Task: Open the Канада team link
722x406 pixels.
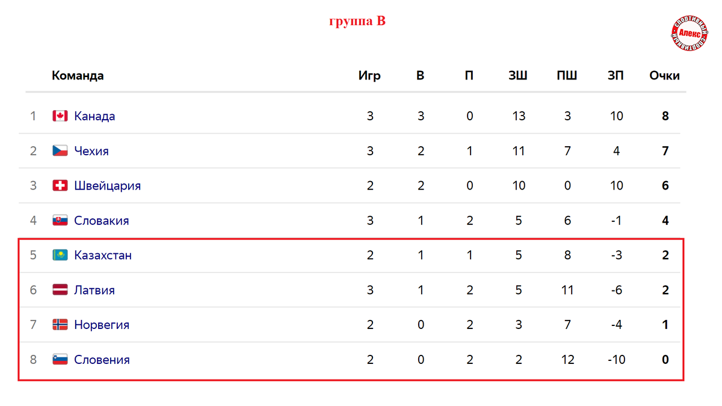Action: tap(94, 116)
